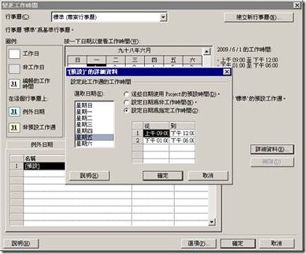Click the 非工作日 legend swatch
This screenshot has width=306, height=254.
click(15, 69)
